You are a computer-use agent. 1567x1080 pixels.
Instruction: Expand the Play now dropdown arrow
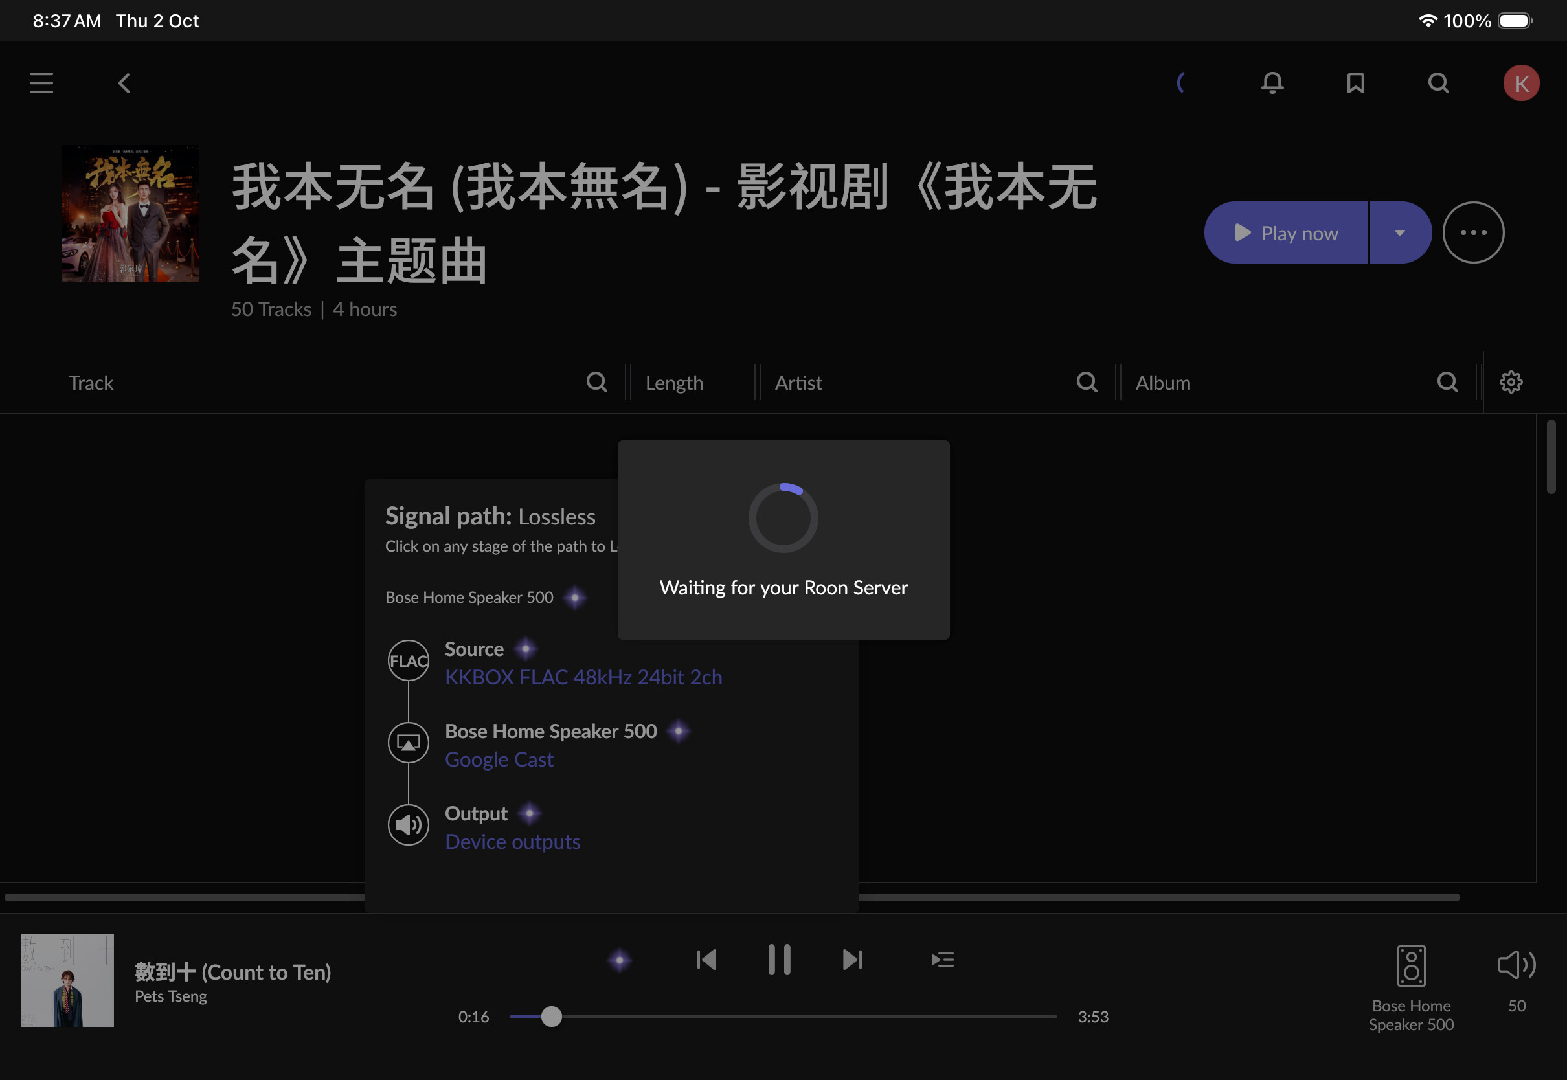click(x=1400, y=233)
